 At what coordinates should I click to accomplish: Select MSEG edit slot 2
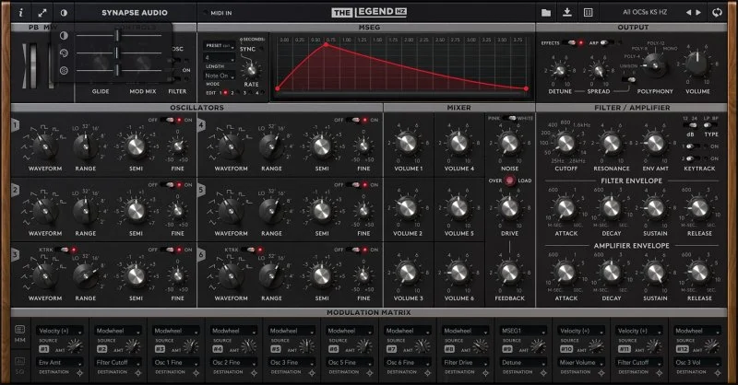pyautogui.click(x=238, y=93)
